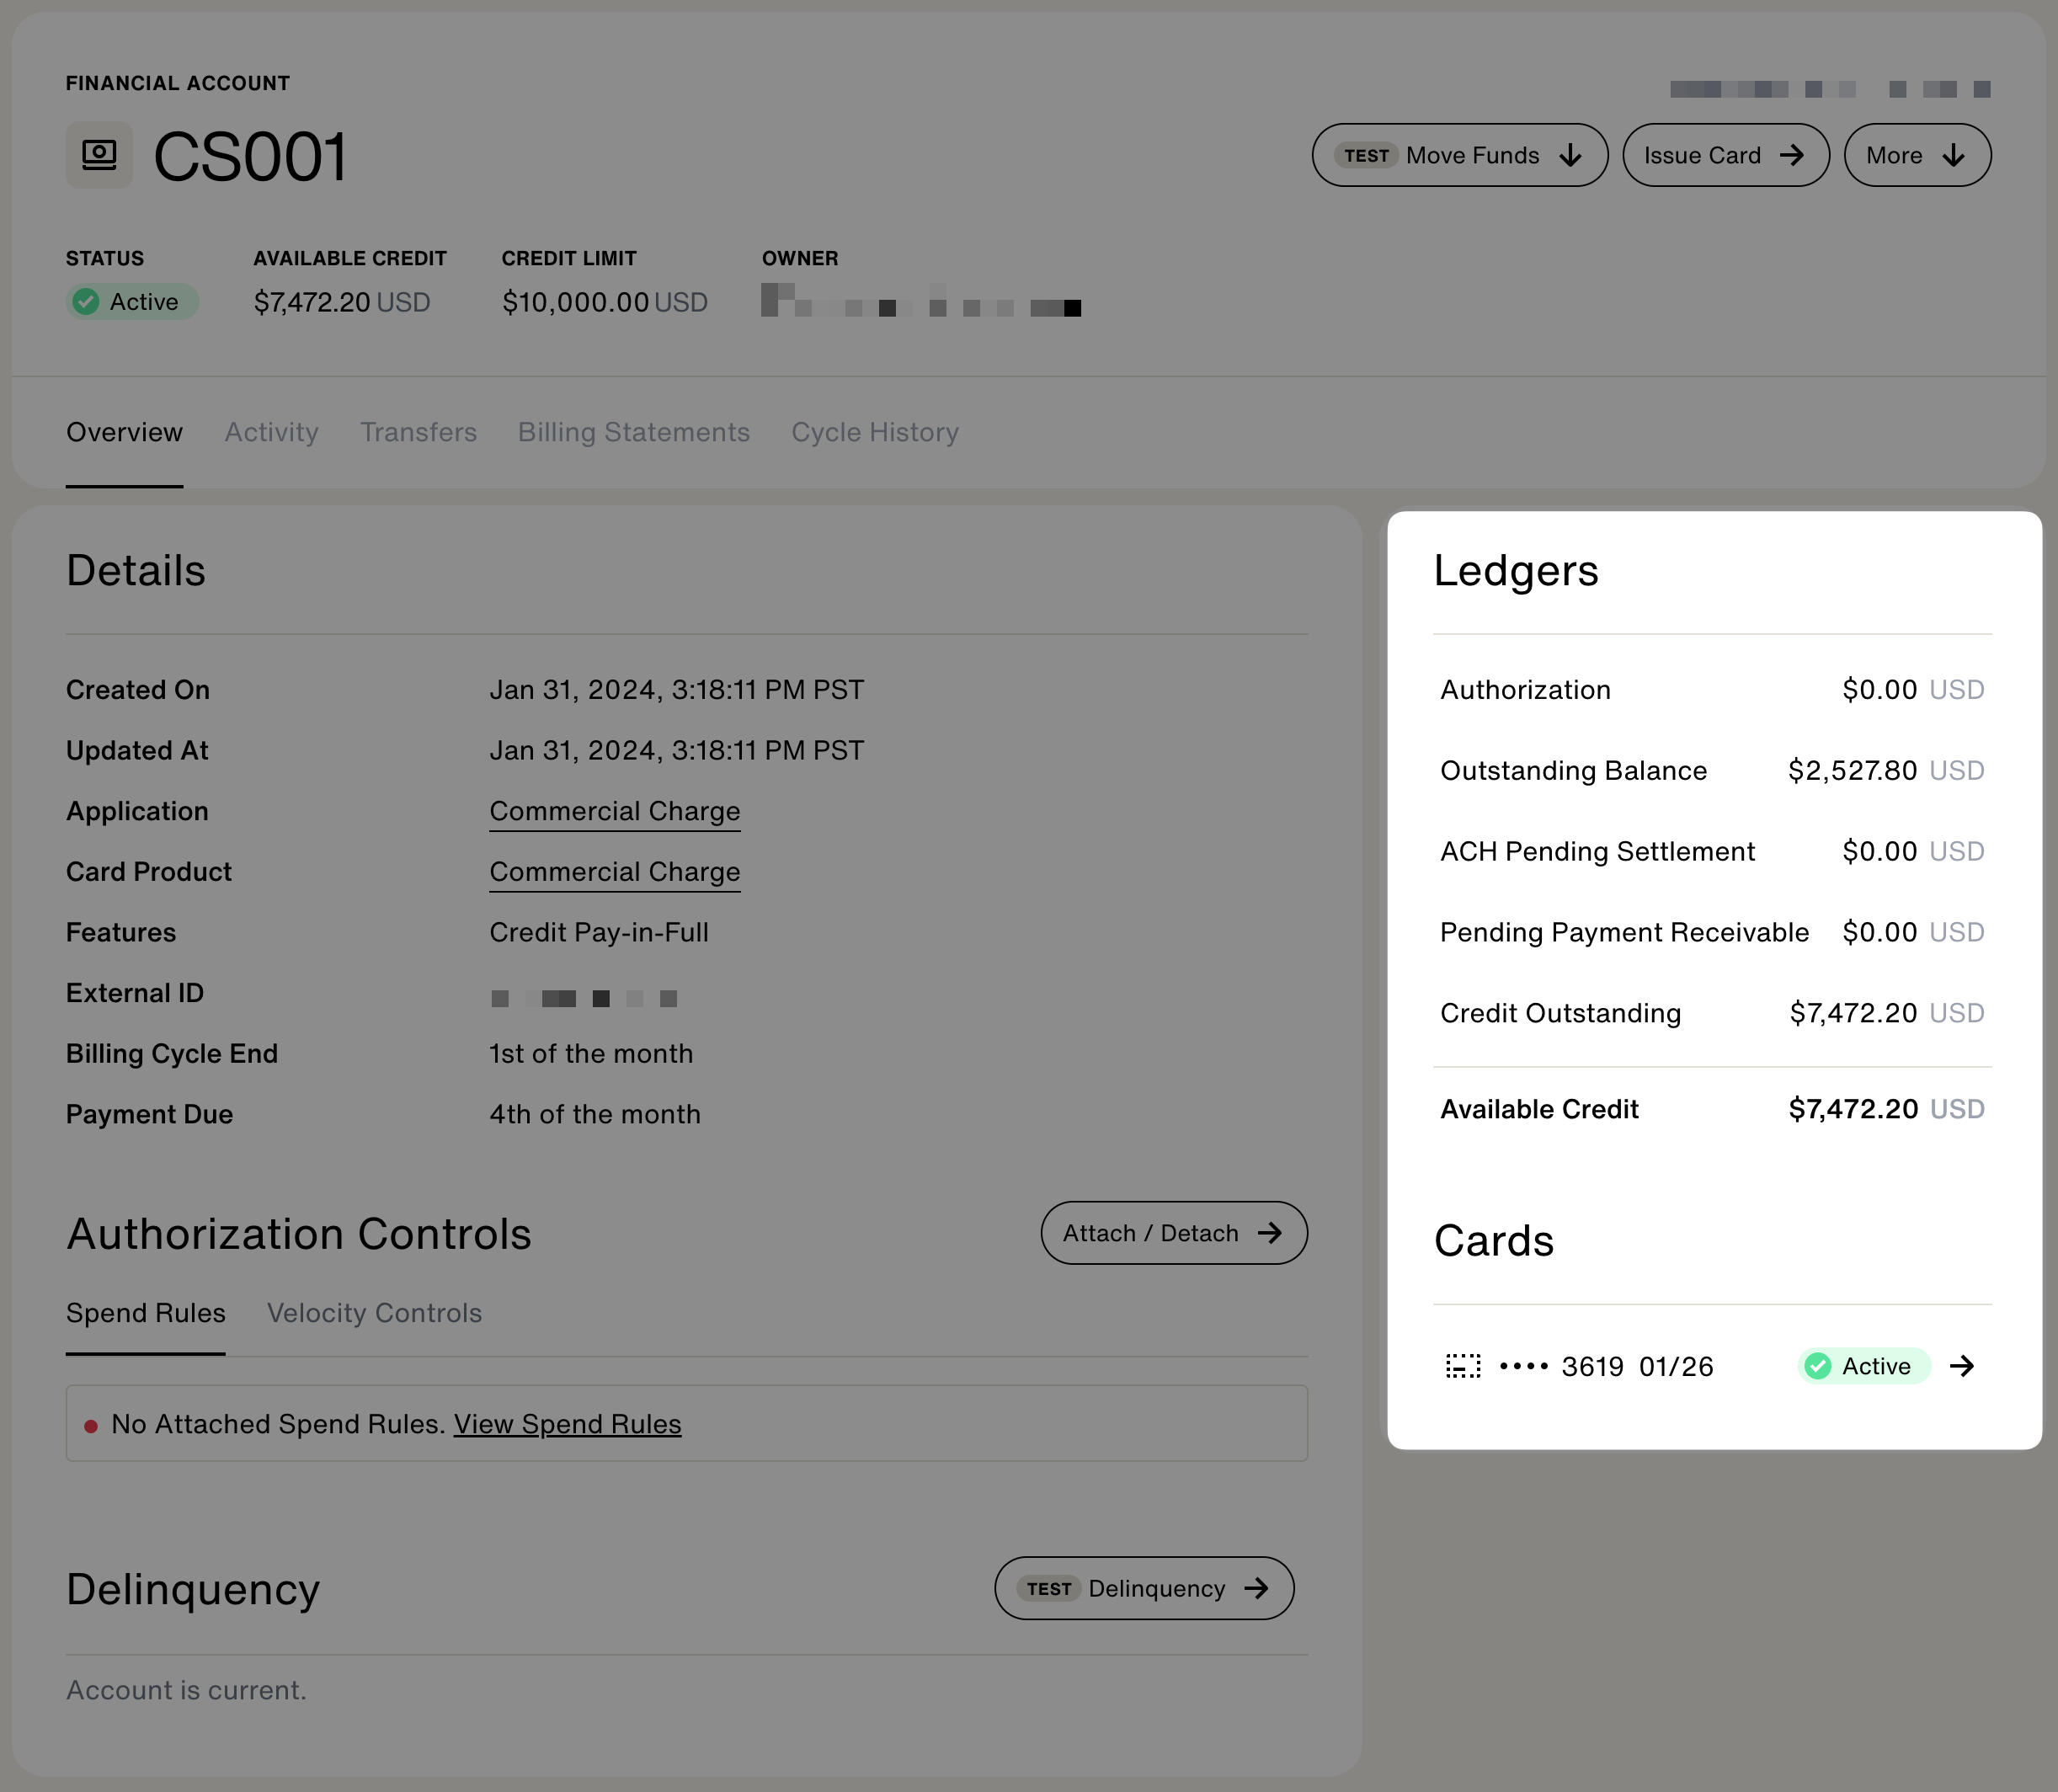The width and height of the screenshot is (2058, 1792).
Task: Click the Issue Card button
Action: (1725, 155)
